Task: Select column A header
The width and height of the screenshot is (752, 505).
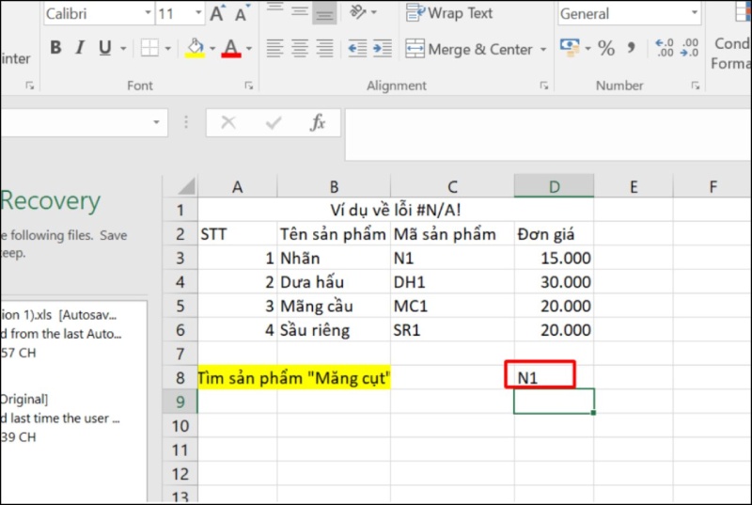Action: 238,186
